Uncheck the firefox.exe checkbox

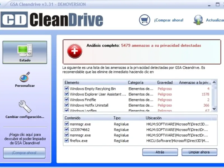click(x=67, y=140)
